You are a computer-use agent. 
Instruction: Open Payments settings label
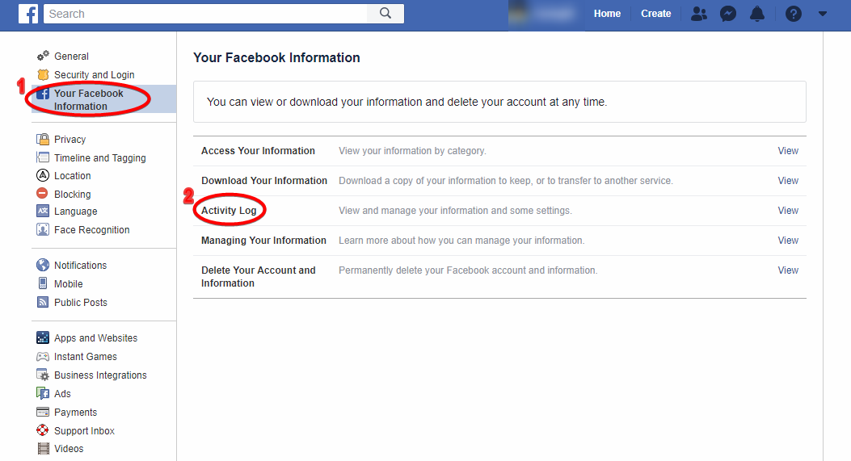pos(75,413)
